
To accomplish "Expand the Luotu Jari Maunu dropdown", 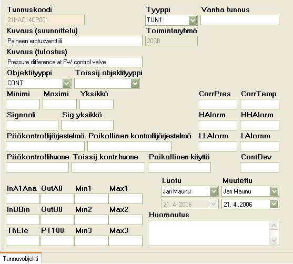I will point(214,191).
